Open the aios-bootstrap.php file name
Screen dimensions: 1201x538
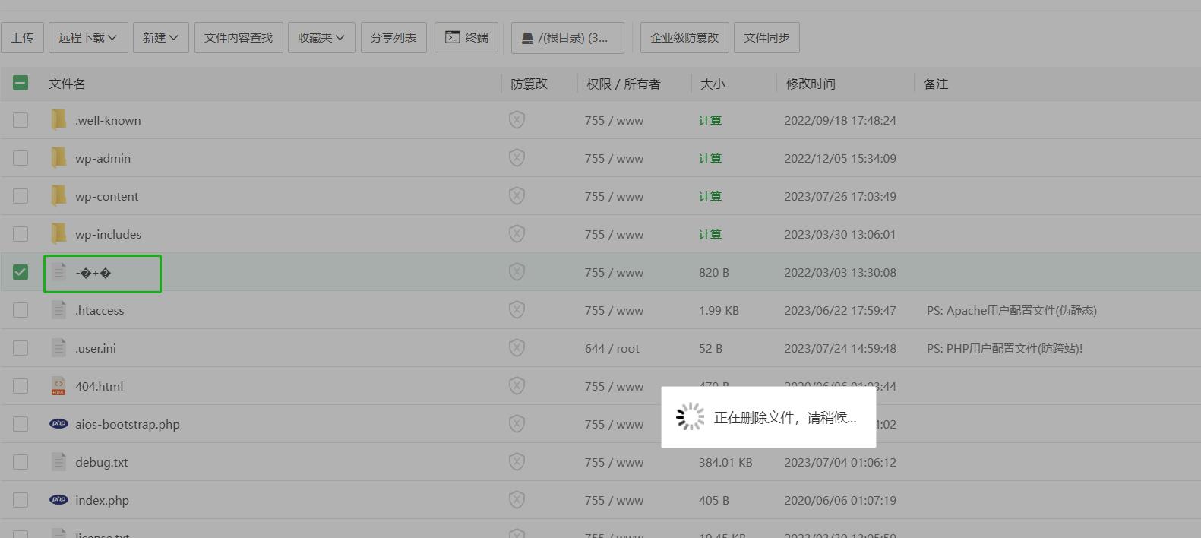pyautogui.click(x=128, y=424)
